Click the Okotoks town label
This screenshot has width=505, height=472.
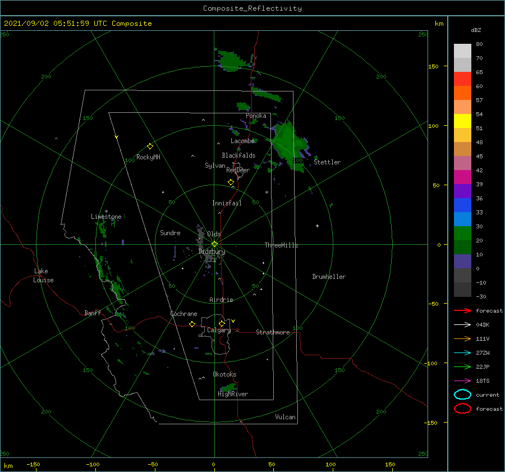(224, 374)
